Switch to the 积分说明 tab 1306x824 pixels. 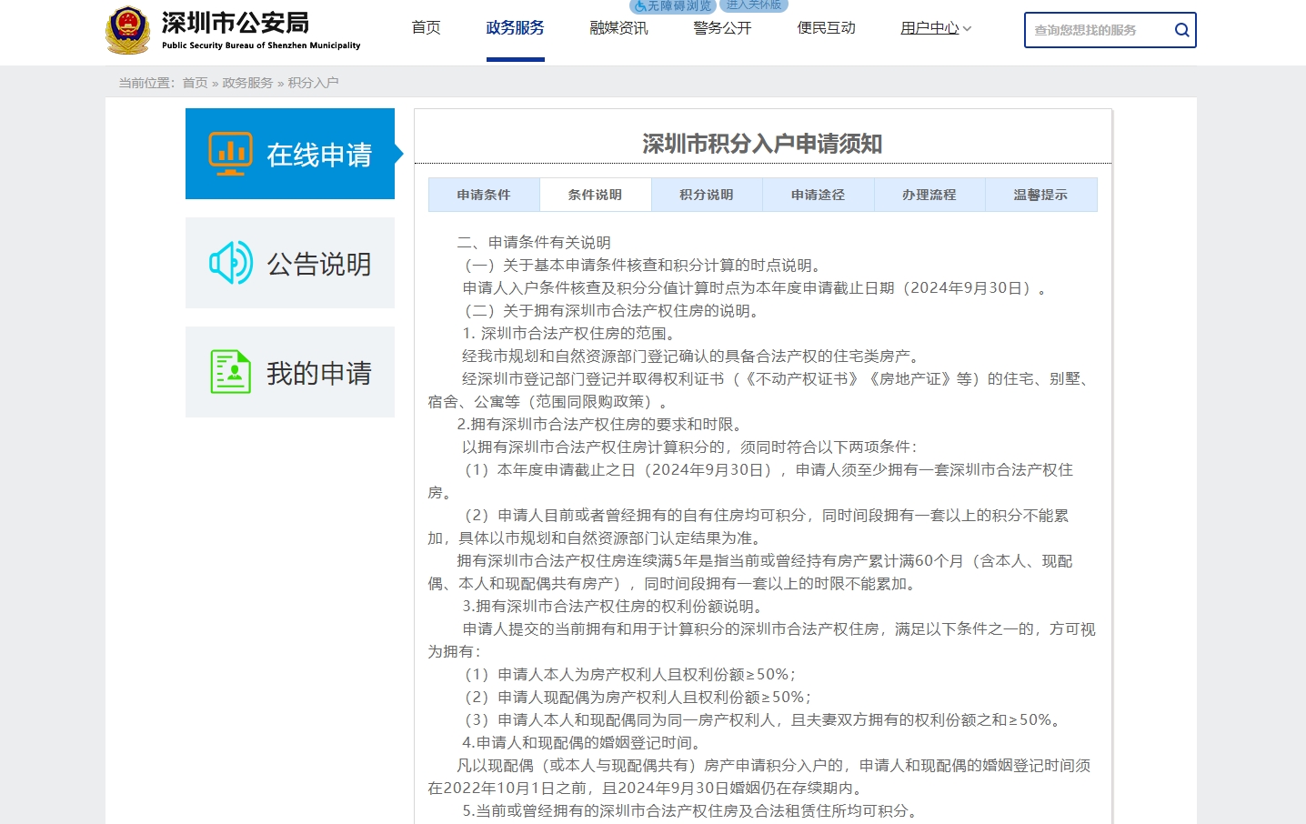pos(707,195)
